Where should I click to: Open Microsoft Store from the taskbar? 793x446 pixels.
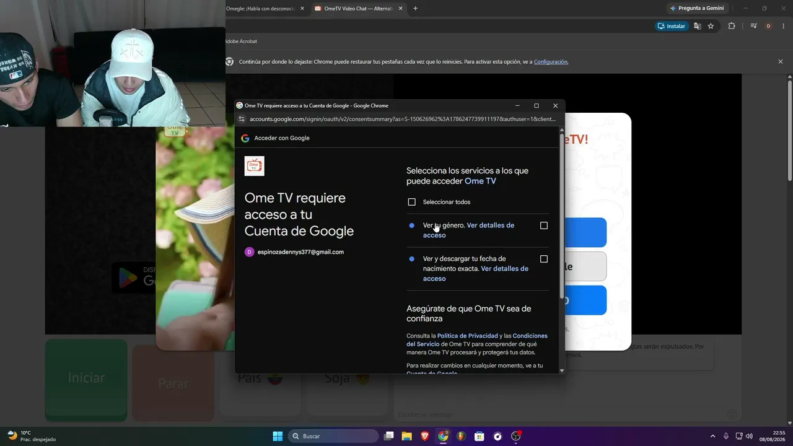(479, 436)
